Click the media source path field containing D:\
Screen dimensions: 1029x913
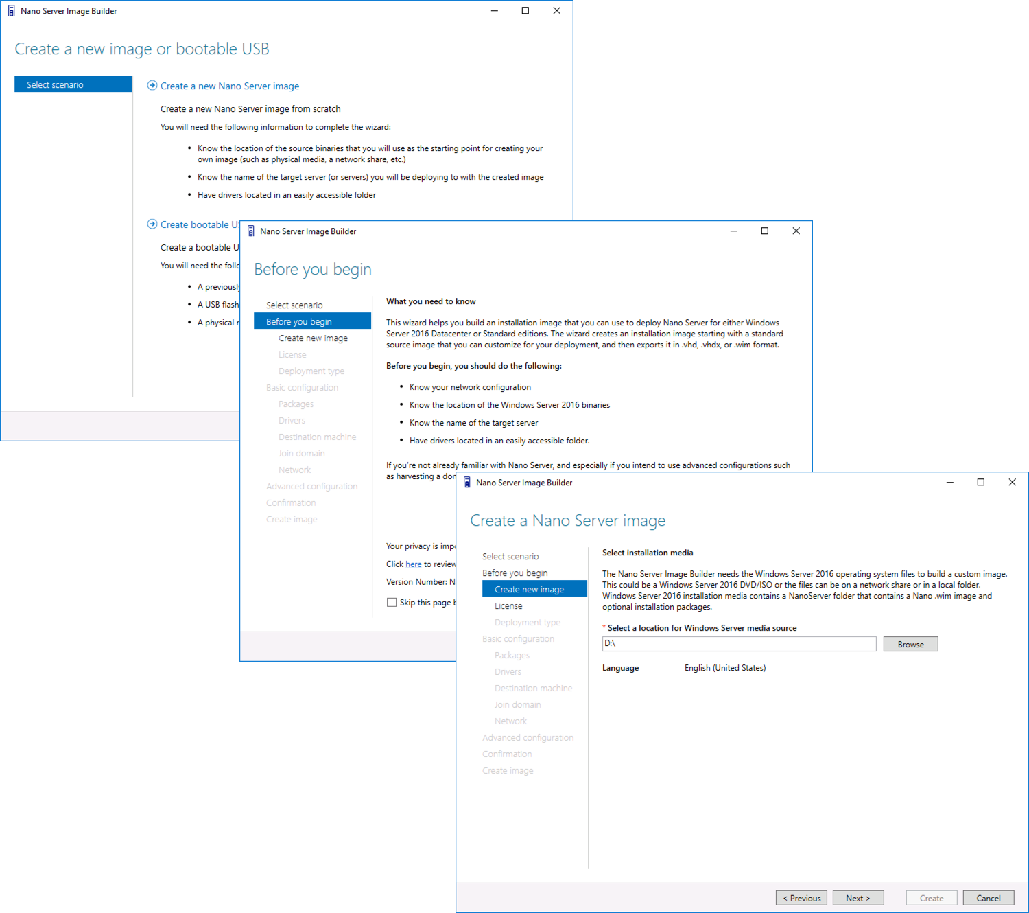coord(739,644)
